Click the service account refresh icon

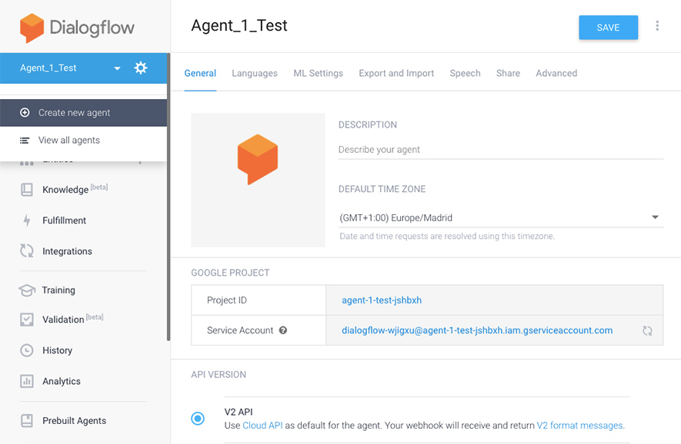click(x=647, y=331)
